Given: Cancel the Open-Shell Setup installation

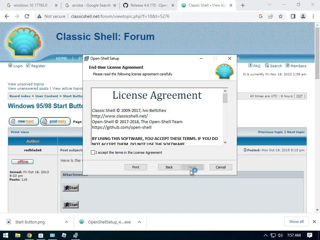Looking at the screenshot, I should (x=221, y=167).
